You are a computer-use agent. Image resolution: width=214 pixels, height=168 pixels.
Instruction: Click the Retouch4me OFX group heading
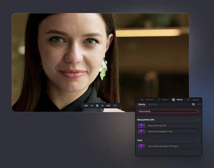tap(146, 120)
